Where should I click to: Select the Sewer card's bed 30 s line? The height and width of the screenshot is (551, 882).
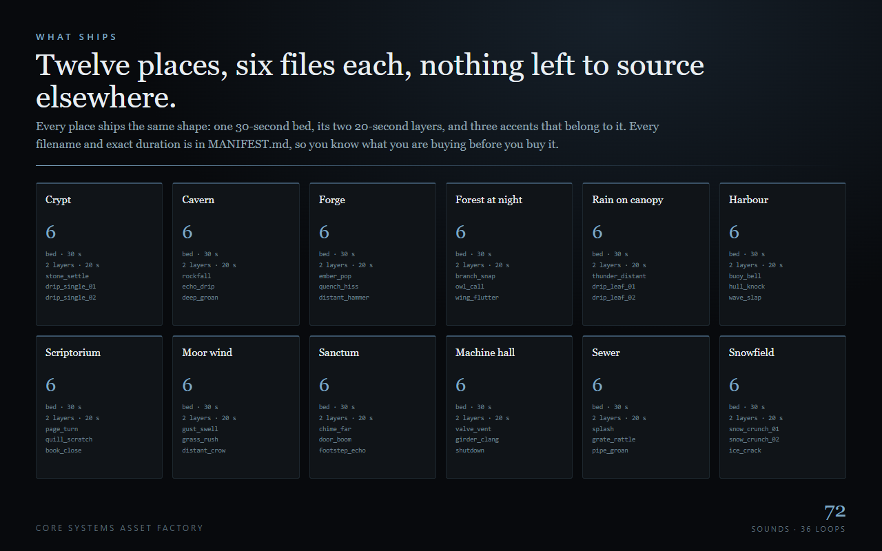point(610,407)
